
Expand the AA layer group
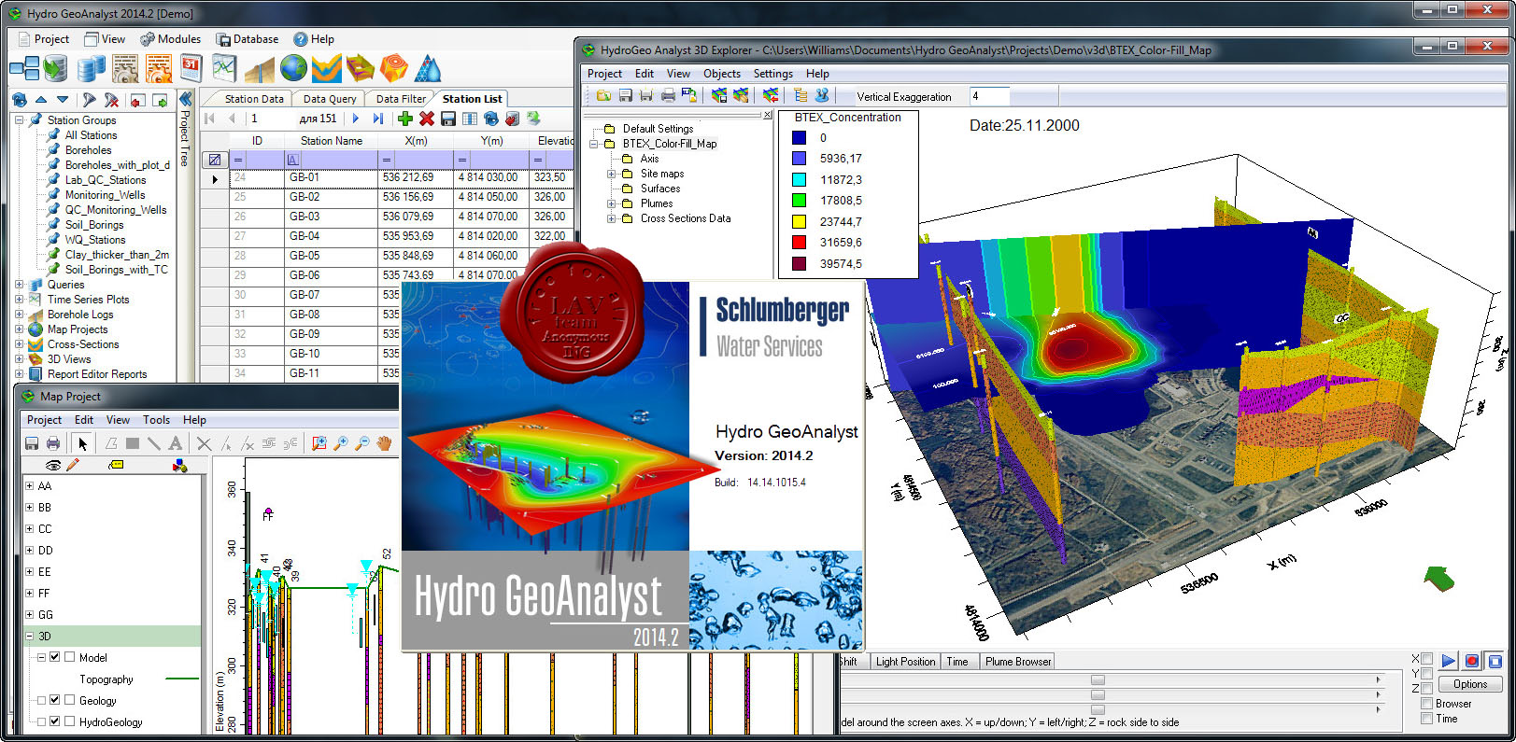coord(29,485)
